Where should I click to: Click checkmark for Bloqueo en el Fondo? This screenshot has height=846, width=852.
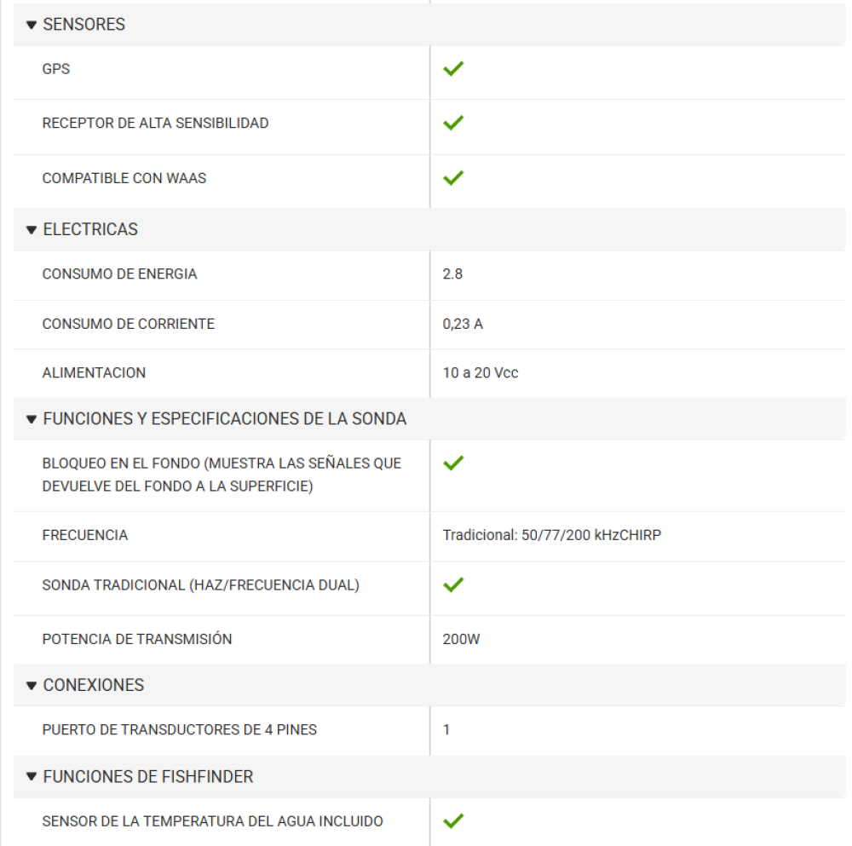tap(453, 463)
